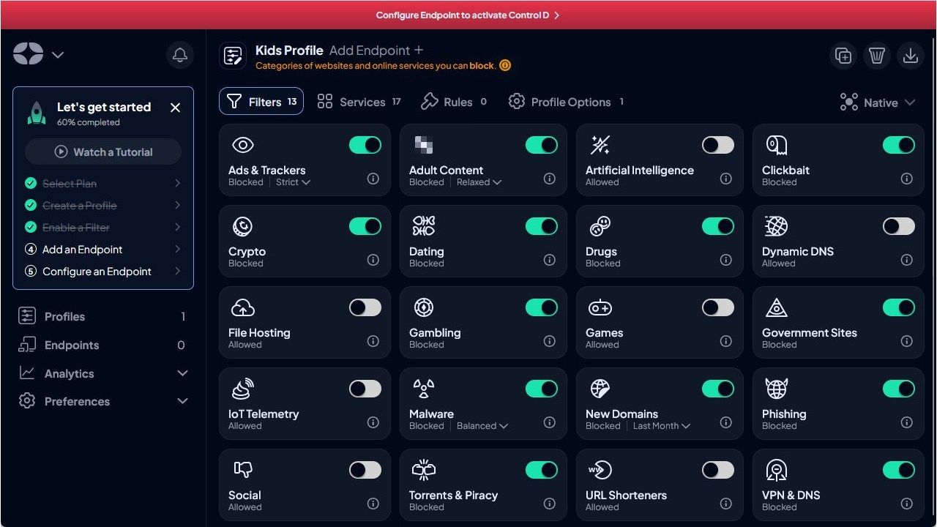Enable the URL Shorteners filter
The width and height of the screenshot is (937, 527).
(718, 470)
